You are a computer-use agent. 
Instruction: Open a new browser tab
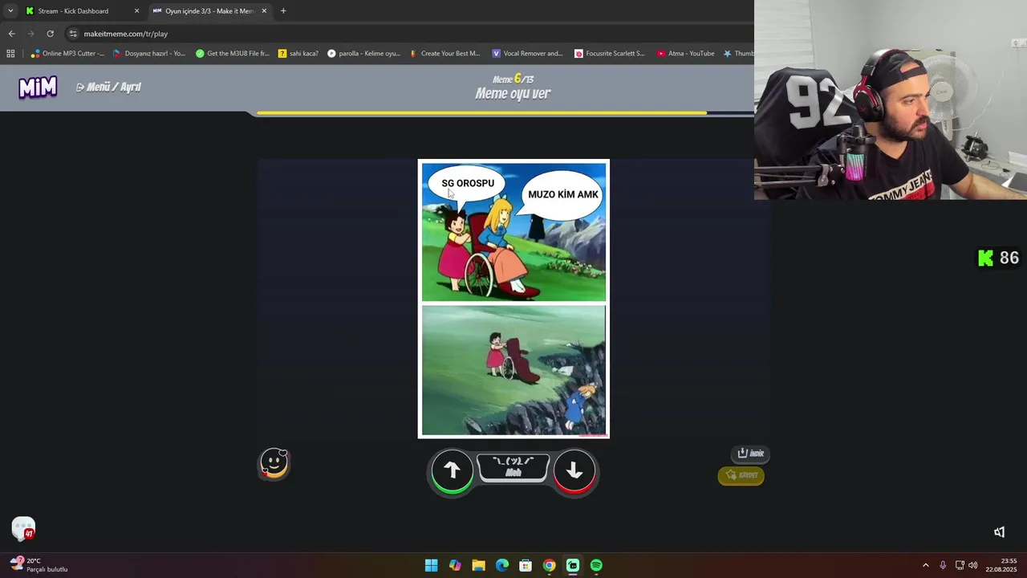pos(283,11)
